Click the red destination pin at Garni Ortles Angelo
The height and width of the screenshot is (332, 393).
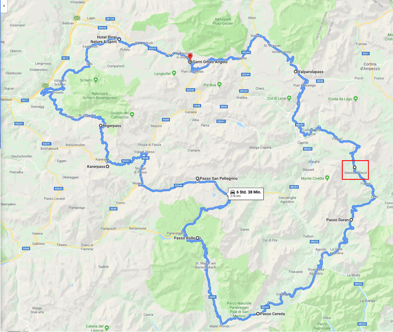pyautogui.click(x=190, y=57)
